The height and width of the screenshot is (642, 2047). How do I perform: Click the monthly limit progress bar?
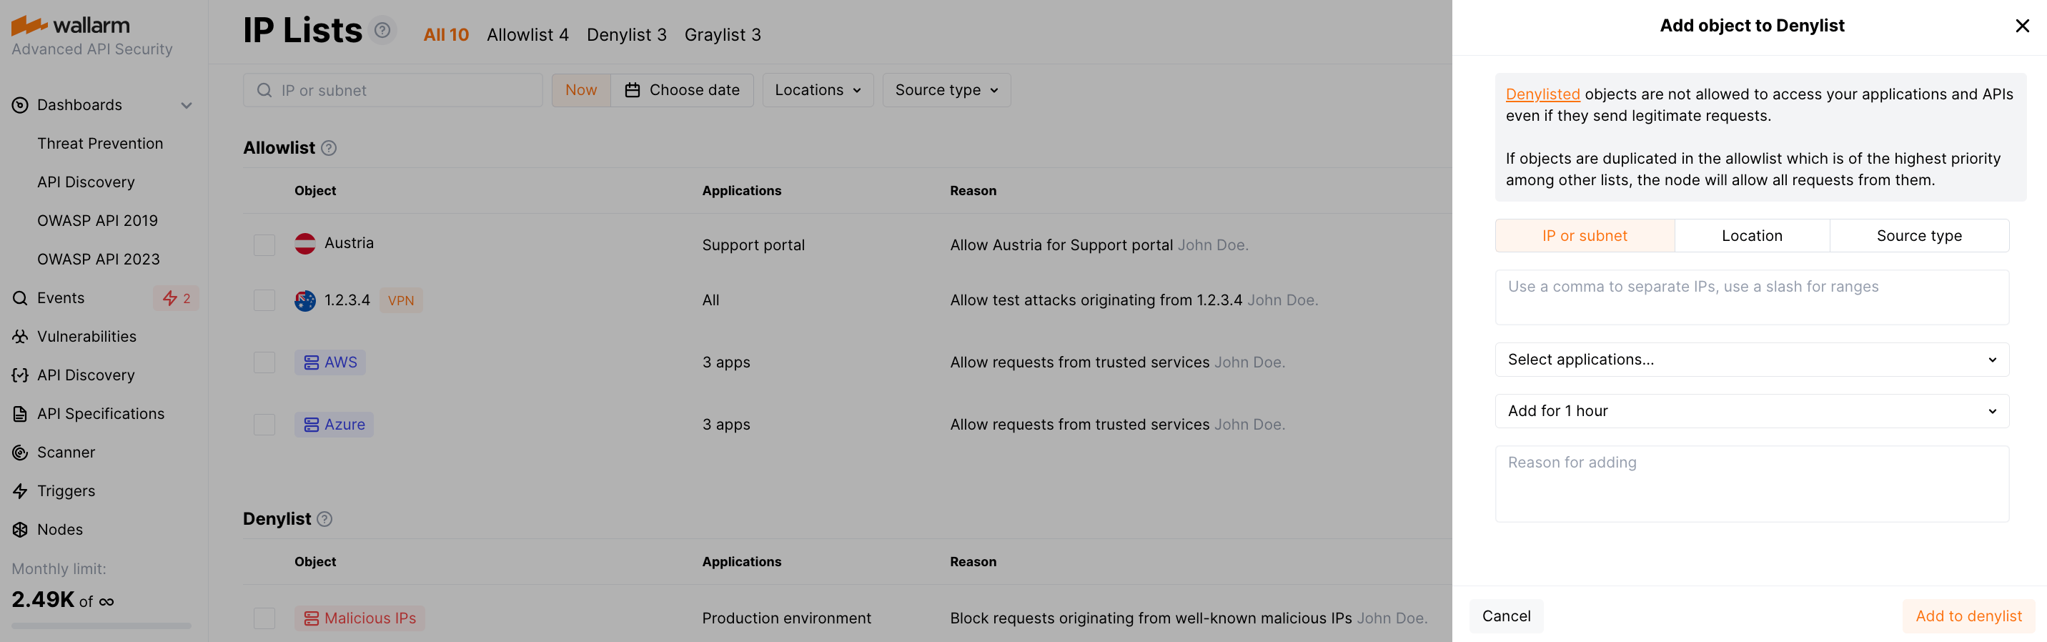click(100, 626)
